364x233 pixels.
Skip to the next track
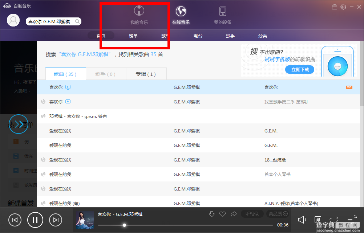(x=56, y=220)
